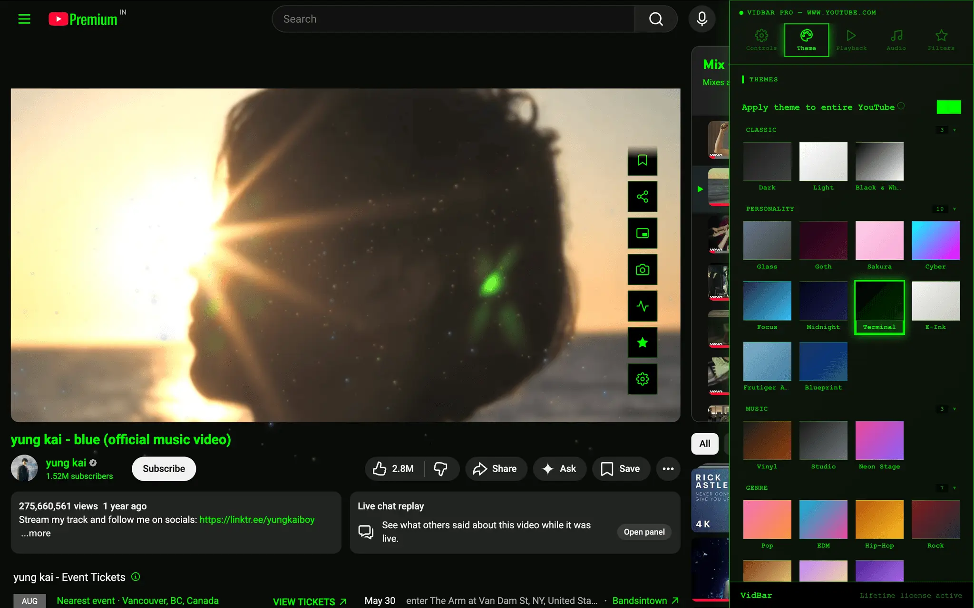The height and width of the screenshot is (608, 974).
Task: Open the Bandsintown link
Action: point(645,601)
